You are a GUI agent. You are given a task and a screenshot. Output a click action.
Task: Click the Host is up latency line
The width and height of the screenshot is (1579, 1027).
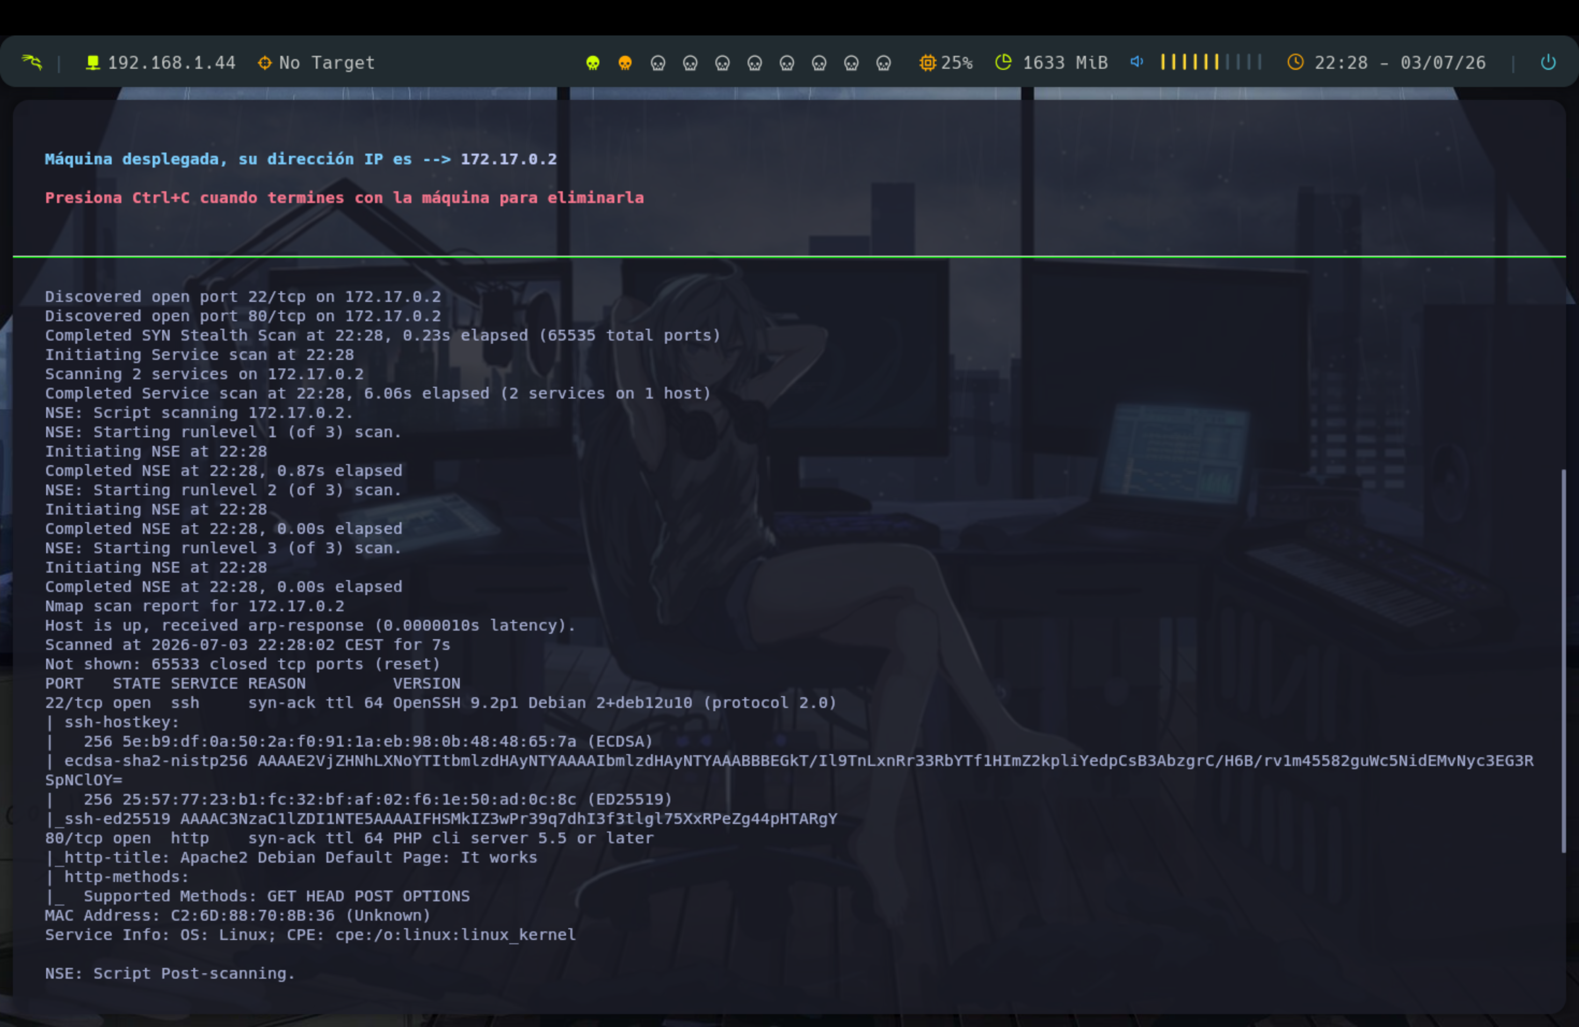coord(310,625)
